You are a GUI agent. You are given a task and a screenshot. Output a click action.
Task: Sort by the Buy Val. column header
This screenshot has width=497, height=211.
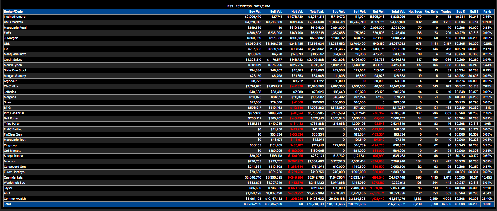click(x=255, y=12)
